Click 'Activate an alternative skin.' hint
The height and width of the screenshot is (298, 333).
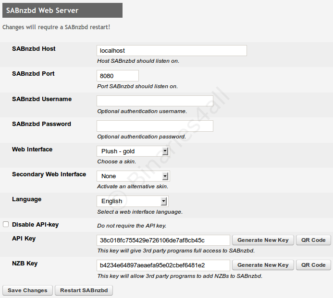[133, 186]
